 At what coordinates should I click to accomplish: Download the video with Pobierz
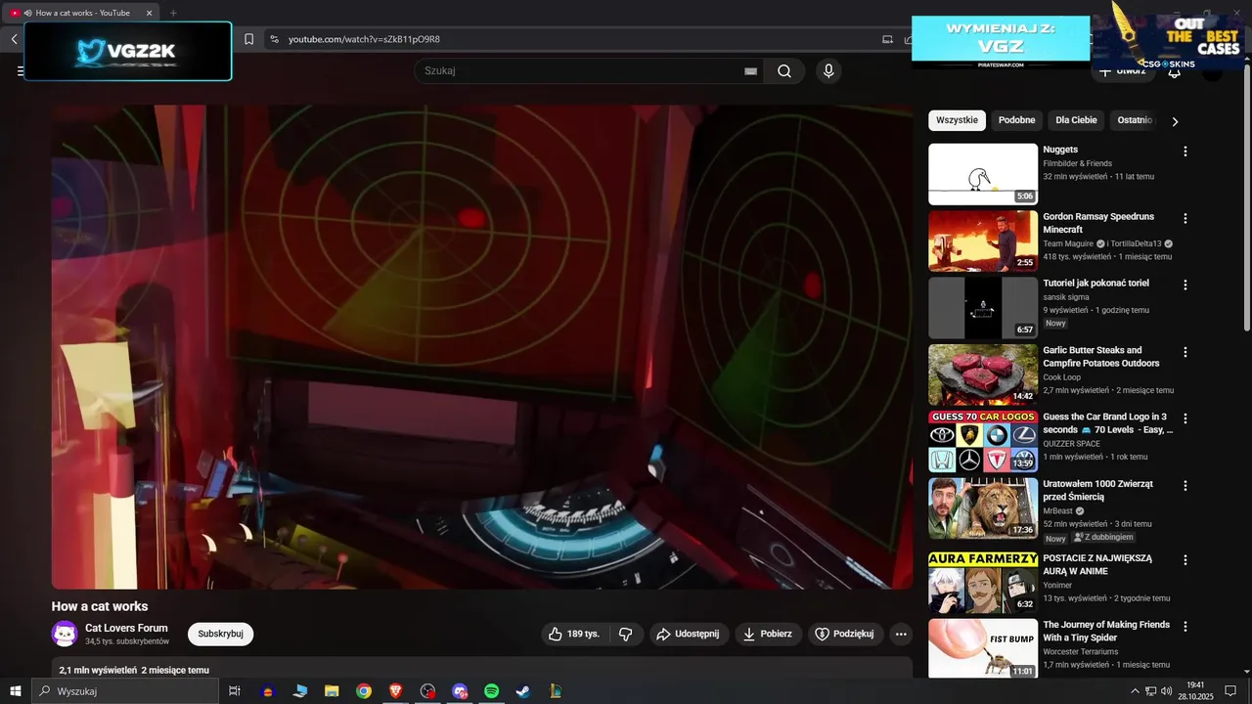click(x=768, y=634)
